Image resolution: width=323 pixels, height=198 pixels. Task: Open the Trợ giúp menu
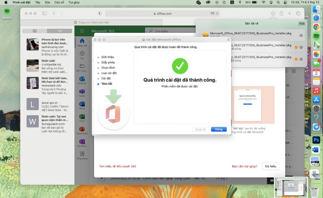coord(74,2)
